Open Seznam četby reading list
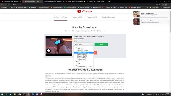The width and height of the screenshot is (171, 96). tap(165, 7)
